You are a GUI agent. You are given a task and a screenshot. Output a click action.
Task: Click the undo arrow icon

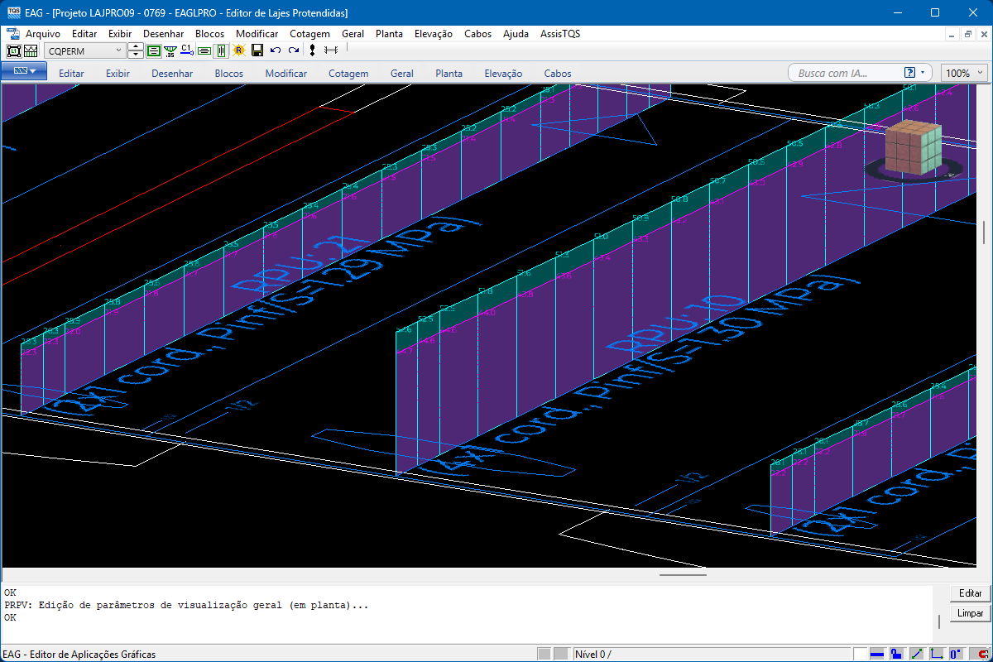(x=276, y=50)
